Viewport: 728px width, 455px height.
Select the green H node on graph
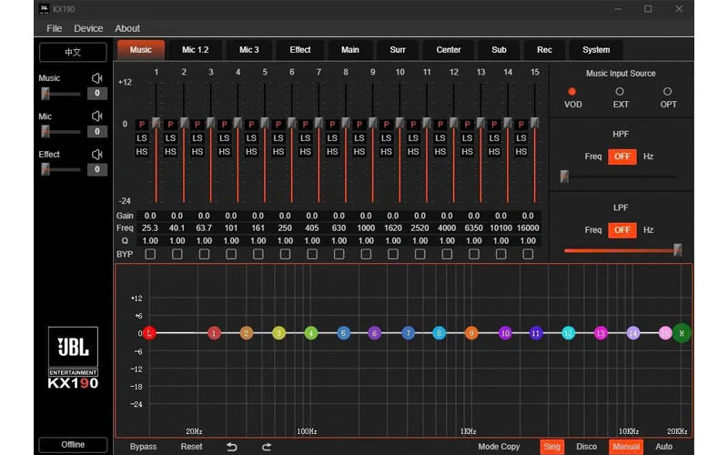(x=682, y=333)
